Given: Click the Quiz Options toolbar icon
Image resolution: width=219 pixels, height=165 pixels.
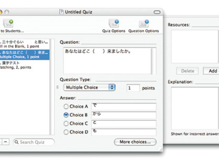Looking at the screenshot, I should (x=114, y=24).
